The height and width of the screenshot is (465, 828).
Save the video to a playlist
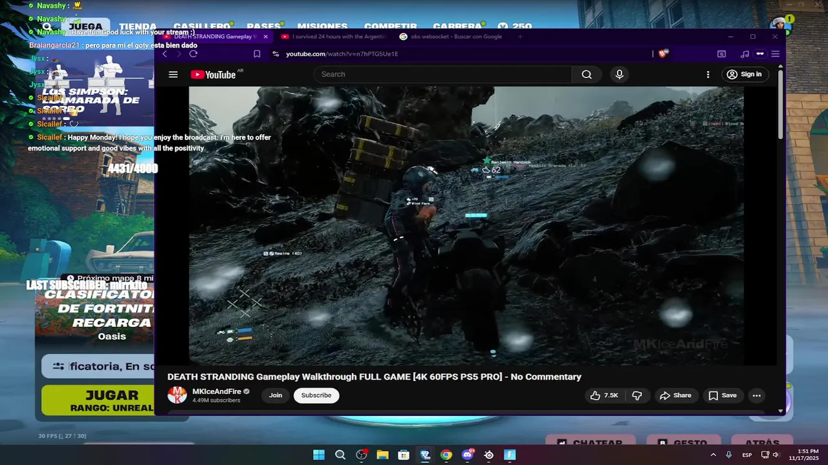pyautogui.click(x=723, y=395)
